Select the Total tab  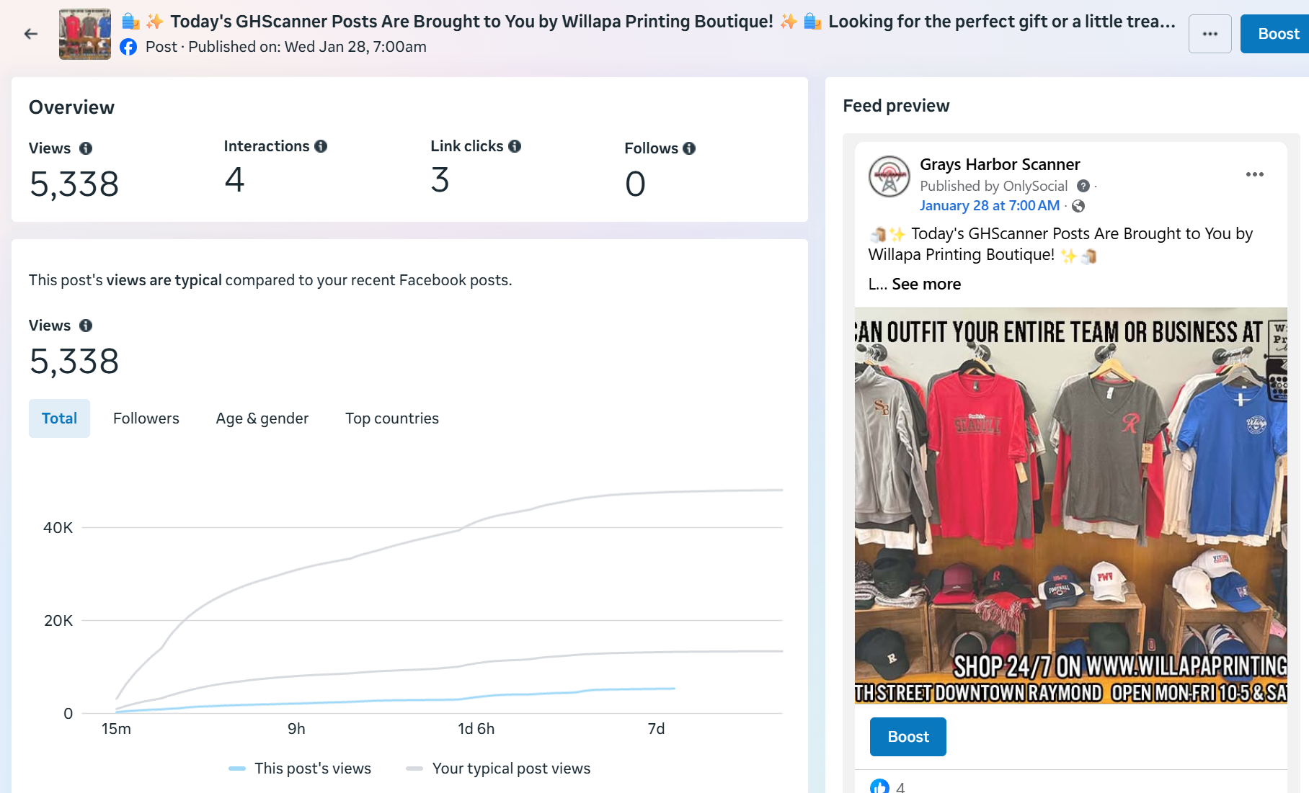pyautogui.click(x=59, y=418)
